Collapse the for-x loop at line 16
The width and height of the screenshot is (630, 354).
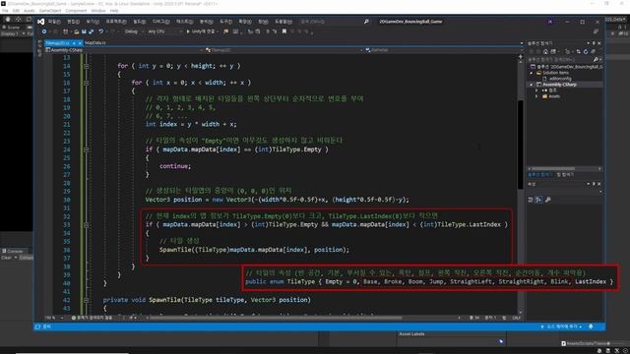click(87, 83)
